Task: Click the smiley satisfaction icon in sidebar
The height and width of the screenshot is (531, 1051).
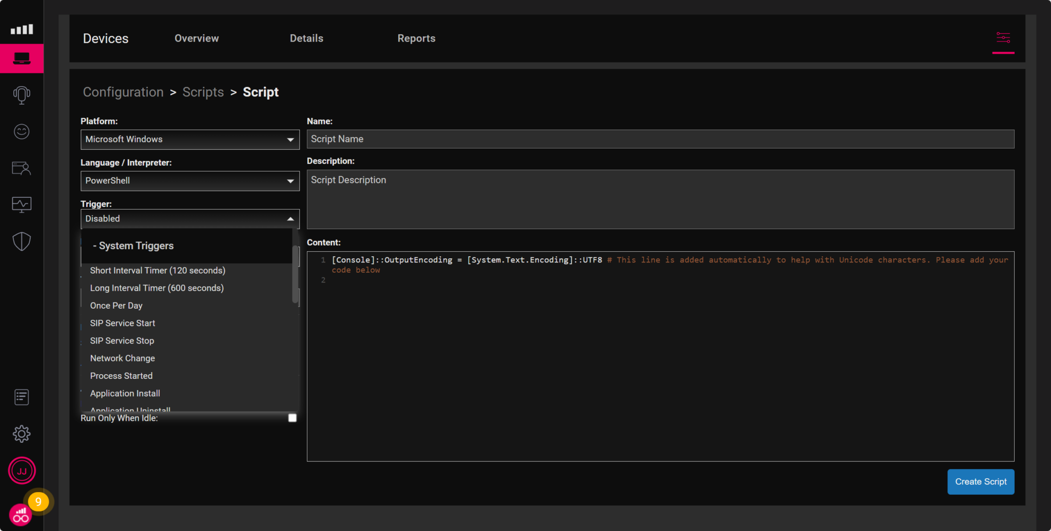Action: click(22, 132)
